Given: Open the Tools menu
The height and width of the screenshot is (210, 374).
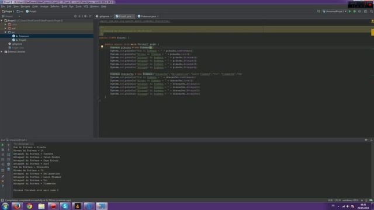Looking at the screenshot, I should (79, 6).
